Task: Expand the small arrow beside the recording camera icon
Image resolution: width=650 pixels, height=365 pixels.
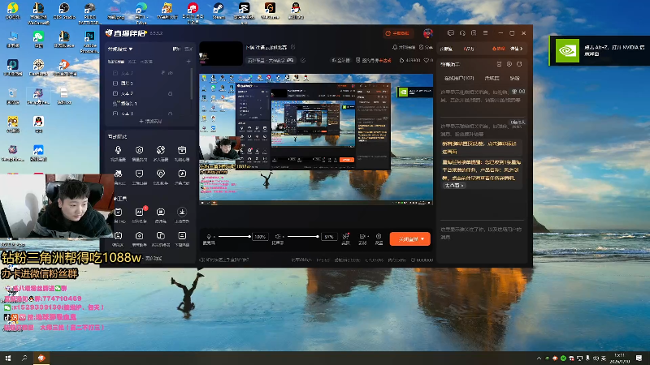Action: pos(368,237)
